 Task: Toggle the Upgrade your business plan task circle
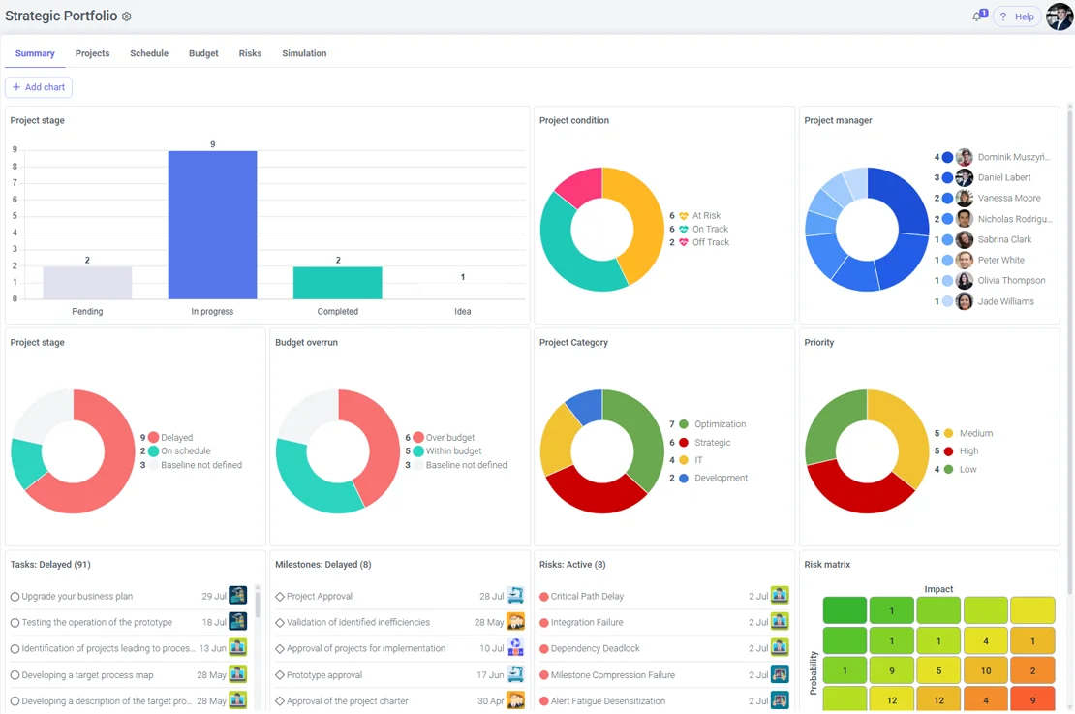click(15, 597)
